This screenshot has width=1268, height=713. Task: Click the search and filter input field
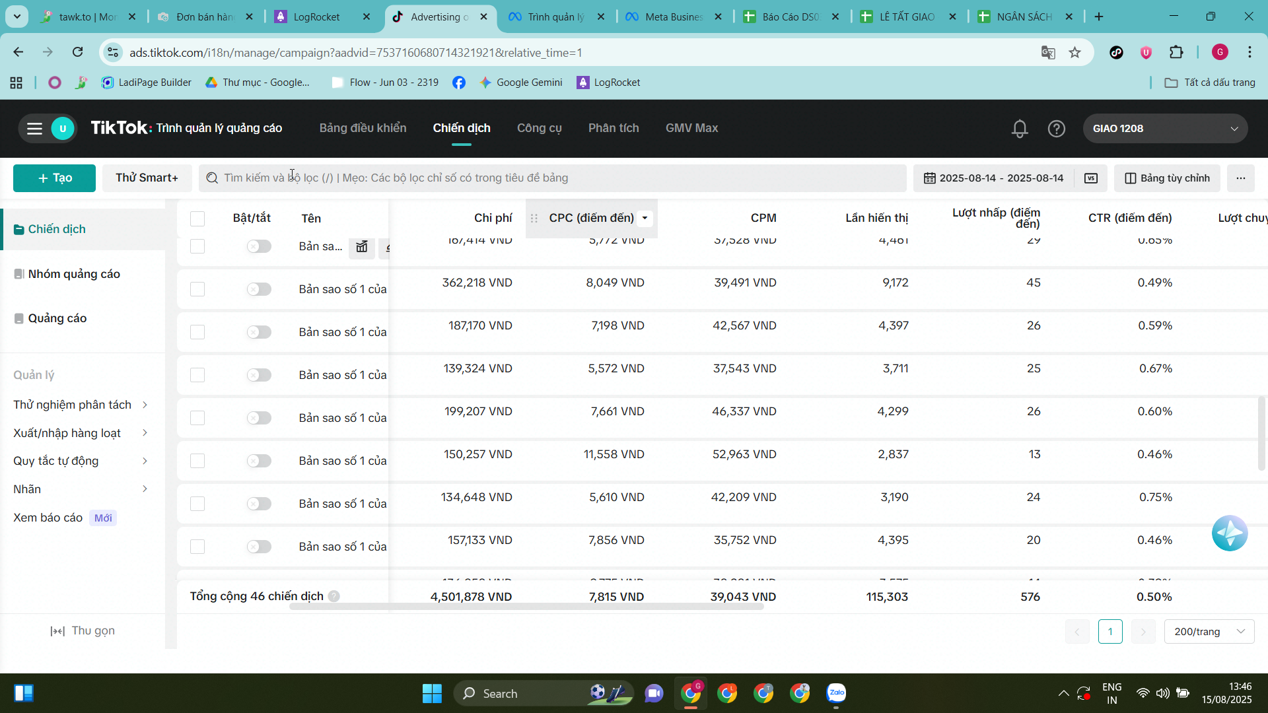click(x=552, y=178)
